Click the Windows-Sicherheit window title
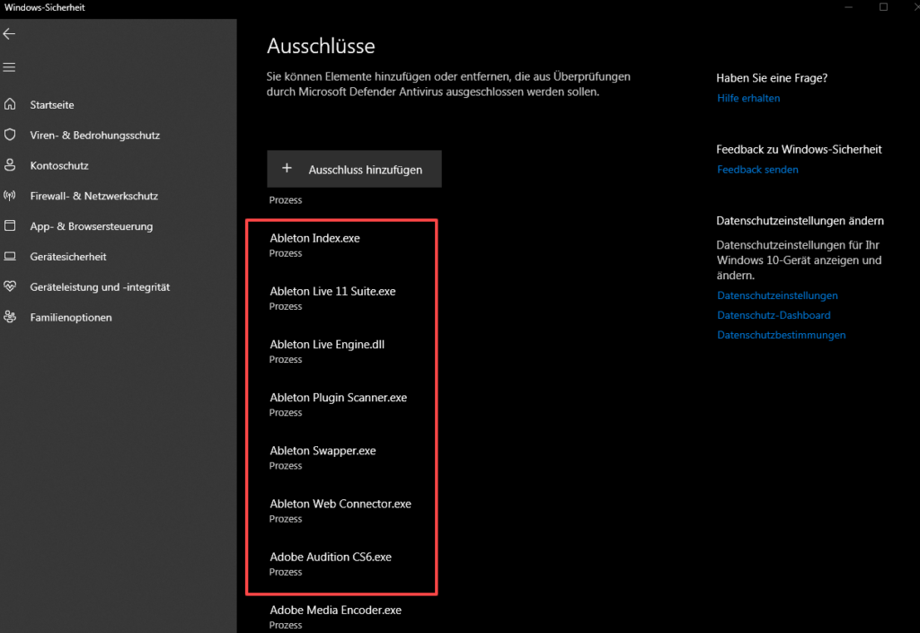This screenshot has width=920, height=633. 45,7
